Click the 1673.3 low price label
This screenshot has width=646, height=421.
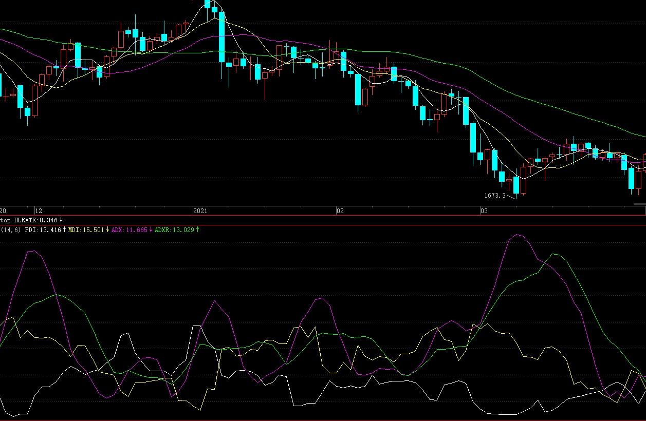click(495, 196)
